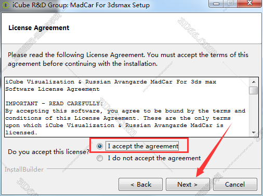Image resolution: width=263 pixels, height=196 pixels.
Task: Click the scrollbar track below the thumb
Action: pyautogui.click(x=254, y=111)
